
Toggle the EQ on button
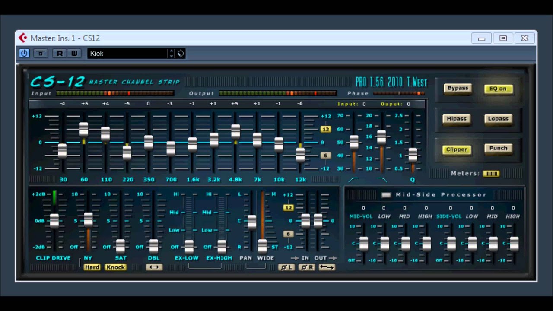[498, 89]
